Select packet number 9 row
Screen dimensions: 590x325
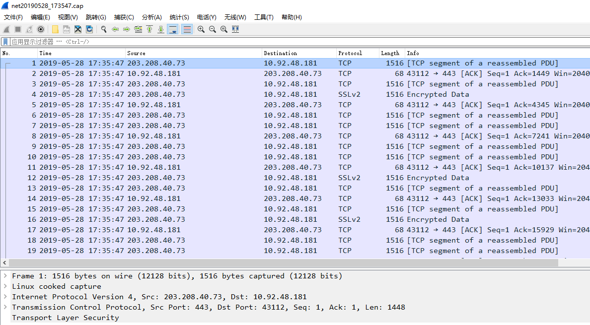click(295, 146)
